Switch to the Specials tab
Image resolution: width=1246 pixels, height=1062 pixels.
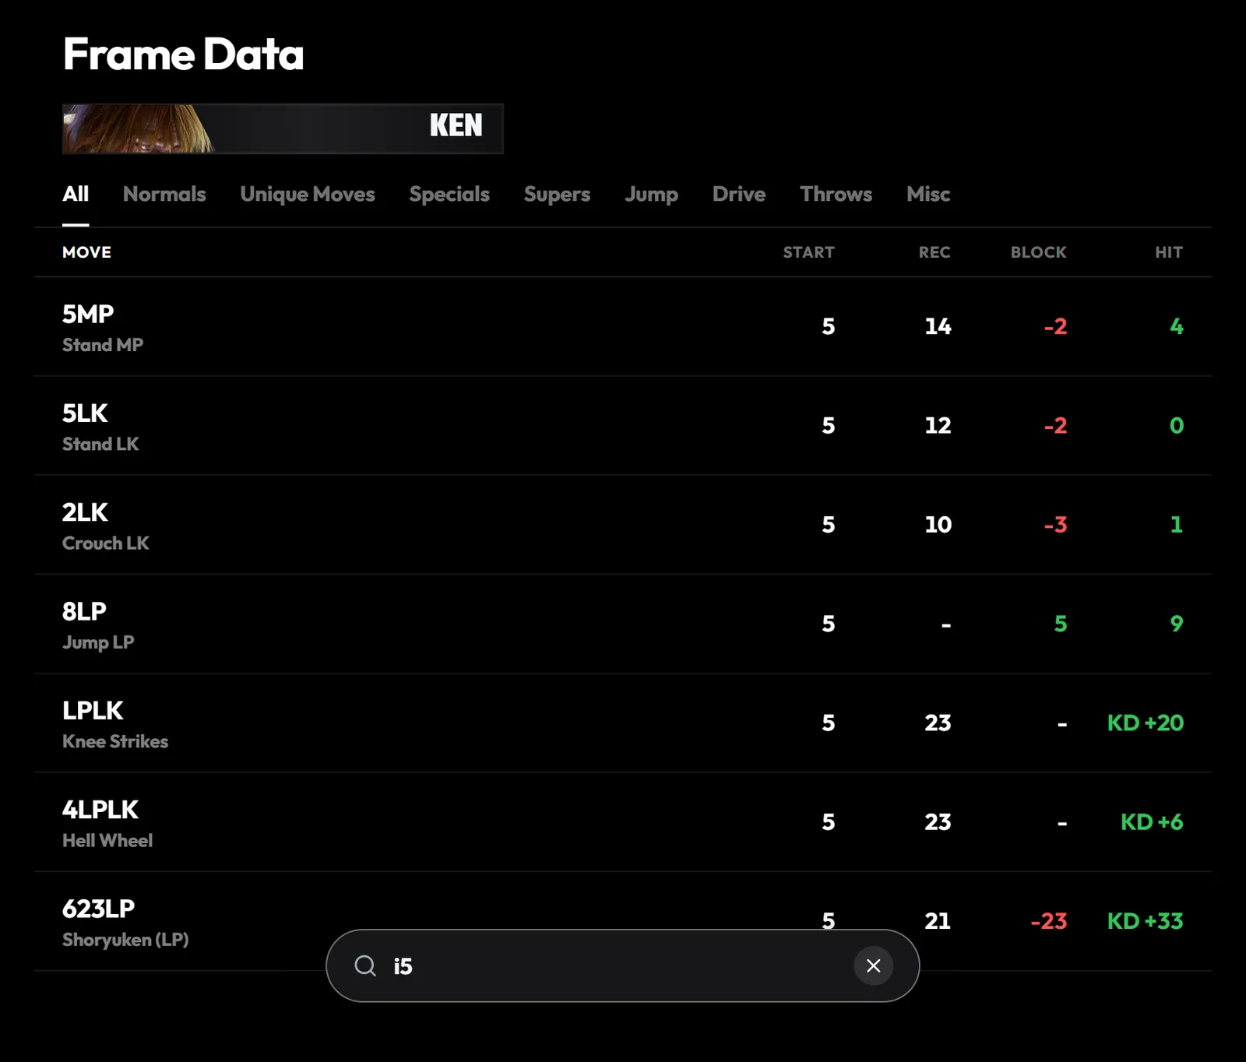point(449,194)
